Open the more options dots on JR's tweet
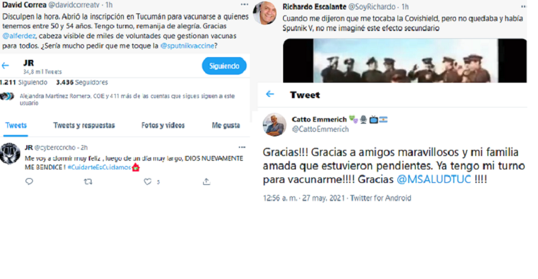This screenshot has height=279, width=538. 242,147
